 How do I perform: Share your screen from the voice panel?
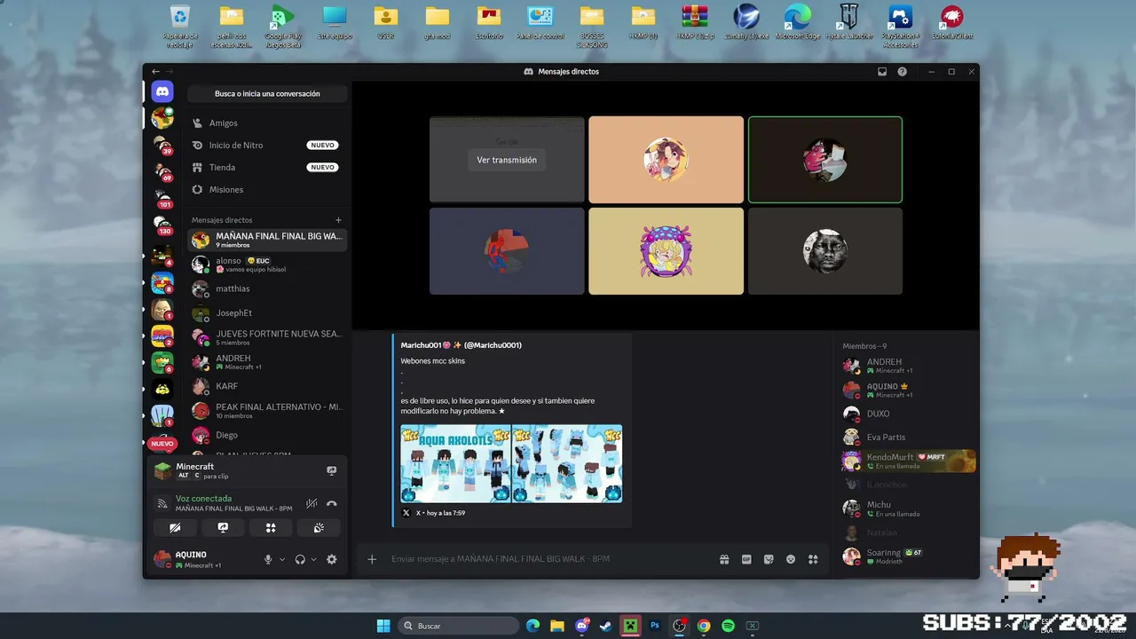223,527
